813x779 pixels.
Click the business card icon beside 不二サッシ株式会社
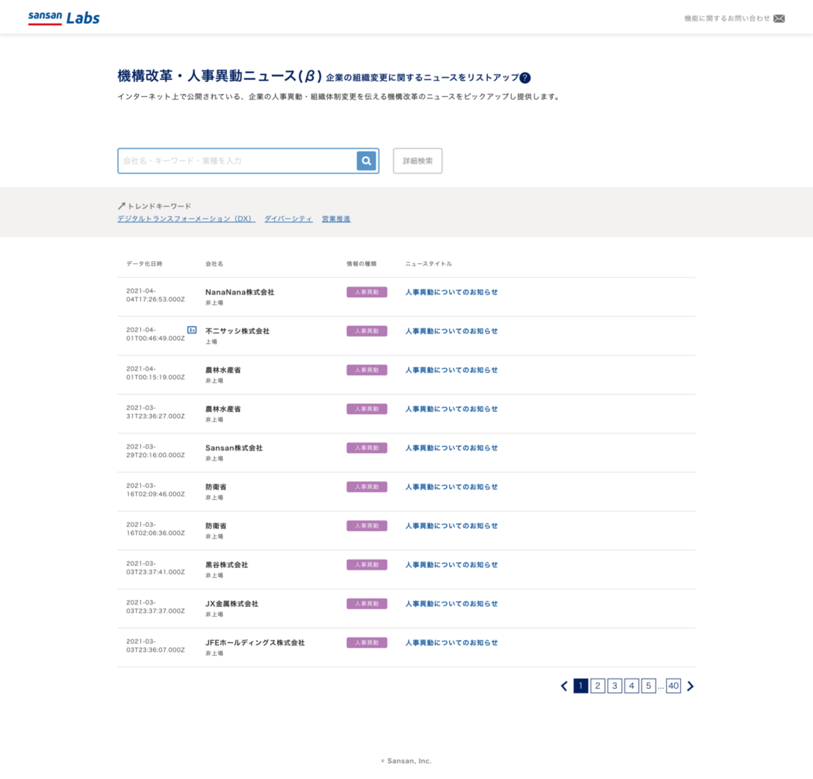tap(192, 329)
